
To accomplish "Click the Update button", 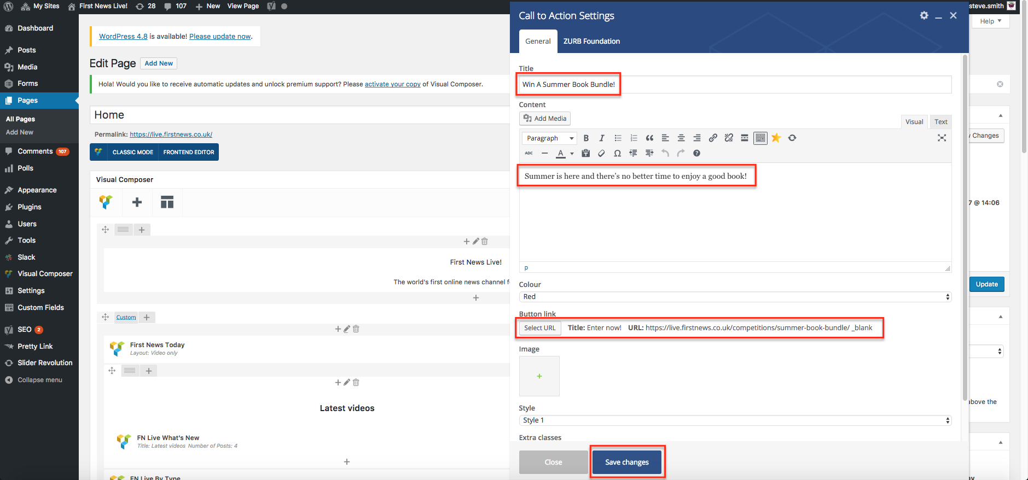I will click(986, 284).
